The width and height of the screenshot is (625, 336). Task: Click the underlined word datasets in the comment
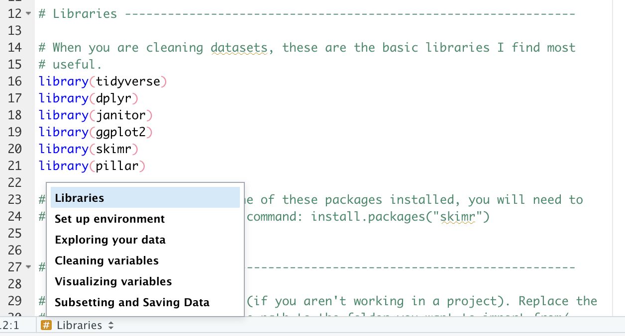(239, 48)
